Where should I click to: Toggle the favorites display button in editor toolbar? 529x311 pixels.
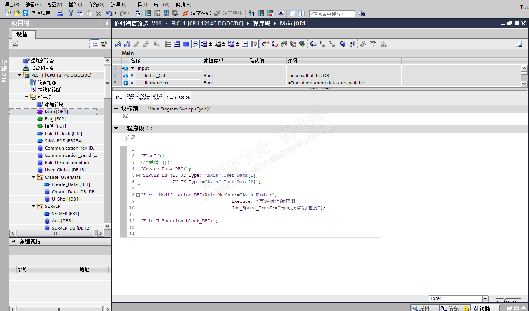(254, 44)
